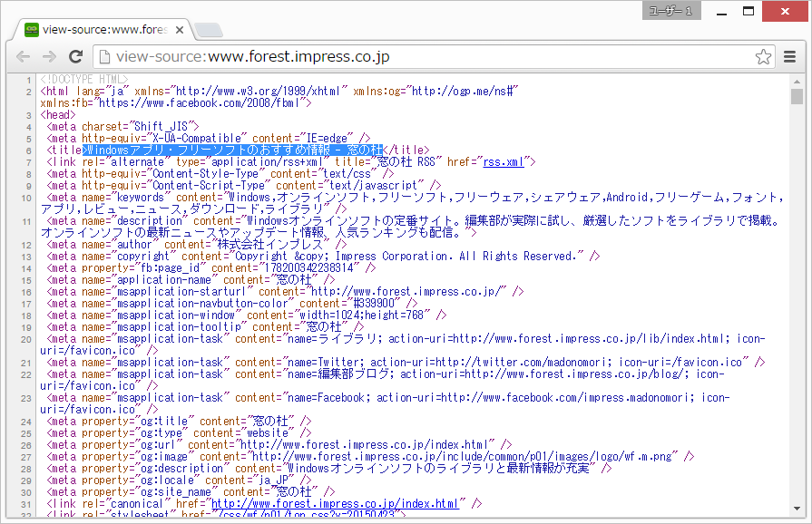Screen dimensions: 812x524
Task: Reload the view-source page
Action: point(75,56)
